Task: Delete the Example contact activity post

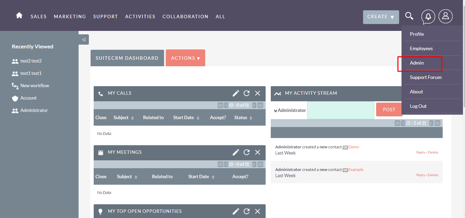Action: point(433,175)
